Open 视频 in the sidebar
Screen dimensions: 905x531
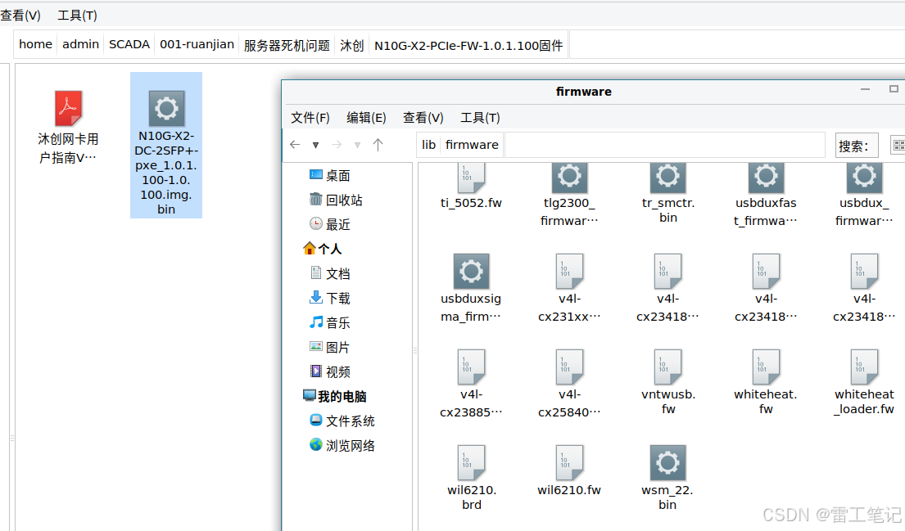(x=329, y=372)
